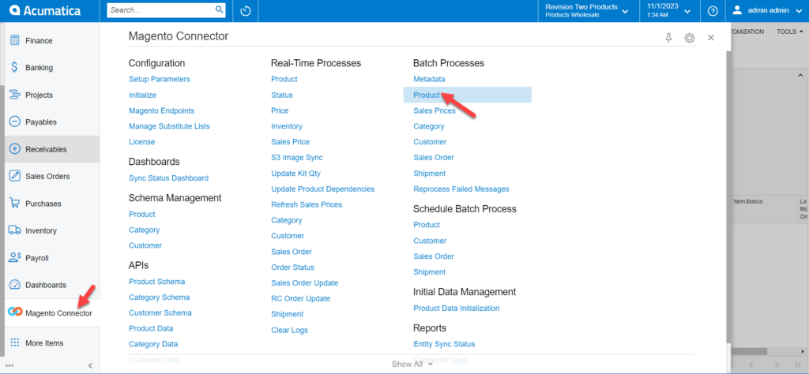The height and width of the screenshot is (374, 809).
Task: Open Clear Logs link
Action: pyautogui.click(x=289, y=331)
